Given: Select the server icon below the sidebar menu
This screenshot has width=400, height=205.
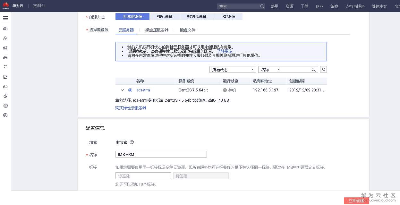Looking at the screenshot, I should (5, 29).
